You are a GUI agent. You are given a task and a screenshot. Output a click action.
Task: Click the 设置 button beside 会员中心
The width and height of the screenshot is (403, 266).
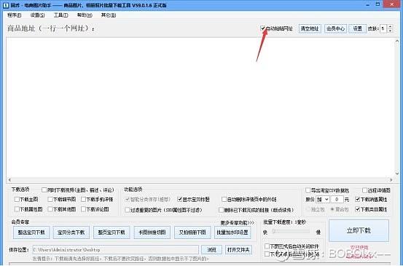tap(357, 28)
